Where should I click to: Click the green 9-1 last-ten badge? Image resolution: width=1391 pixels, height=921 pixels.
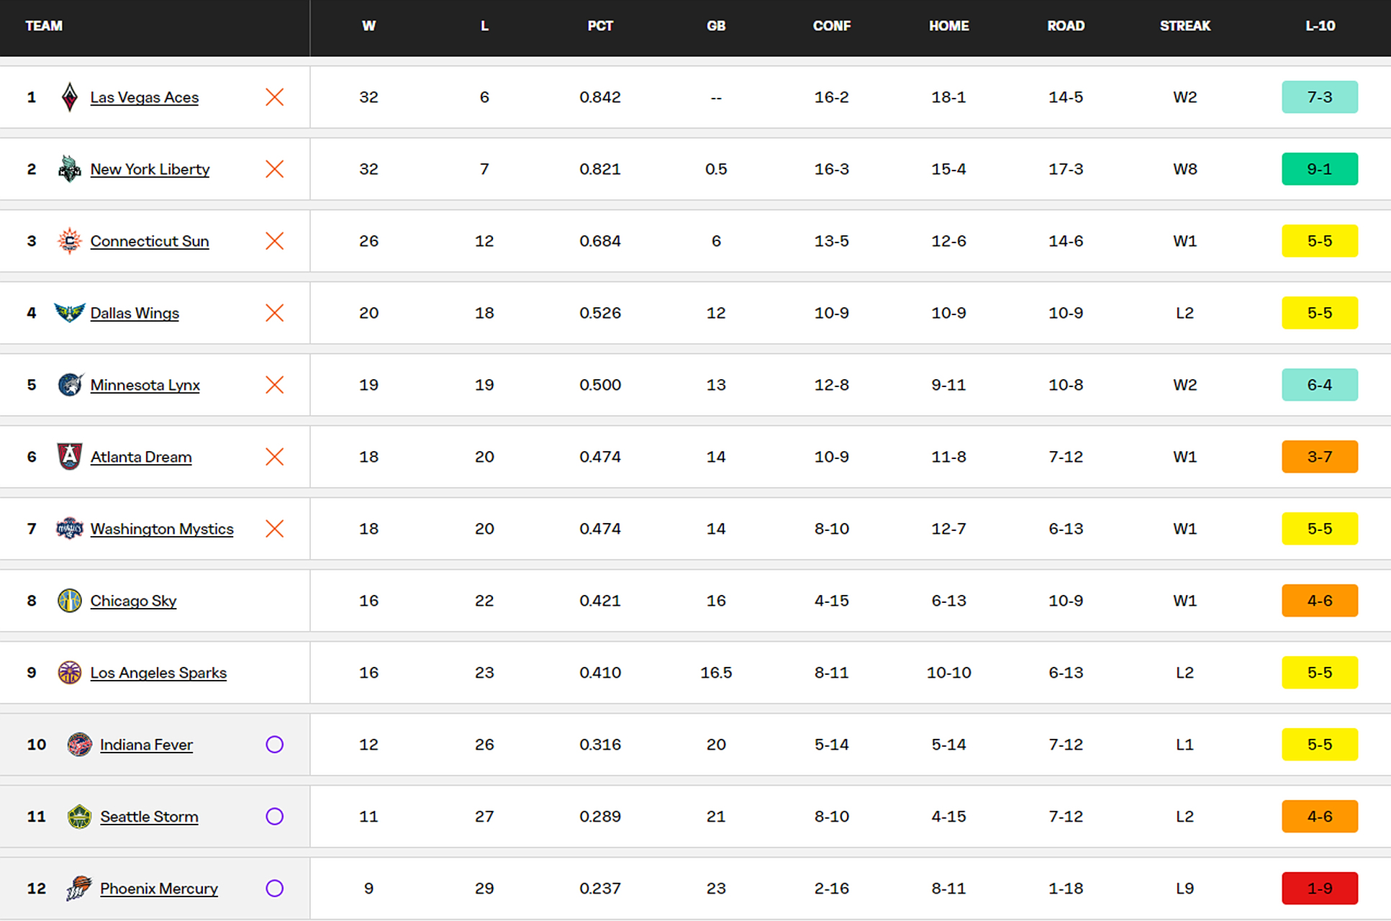[1319, 169]
